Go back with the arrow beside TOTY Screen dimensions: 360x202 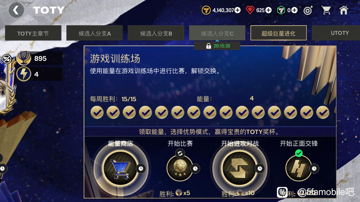click(16, 10)
